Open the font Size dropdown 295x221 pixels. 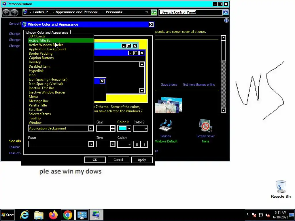point(113,144)
